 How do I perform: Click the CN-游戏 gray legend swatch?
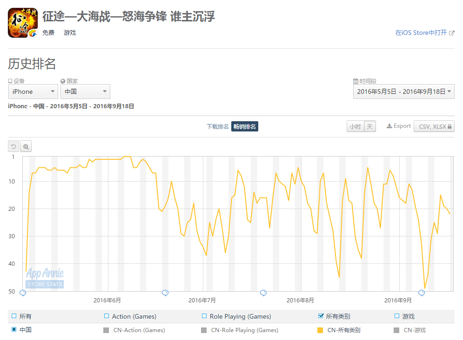[x=396, y=330]
